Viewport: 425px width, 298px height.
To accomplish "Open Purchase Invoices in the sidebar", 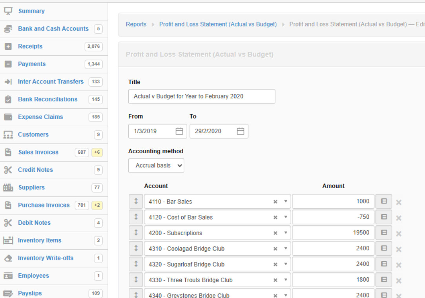I will 44,205.
